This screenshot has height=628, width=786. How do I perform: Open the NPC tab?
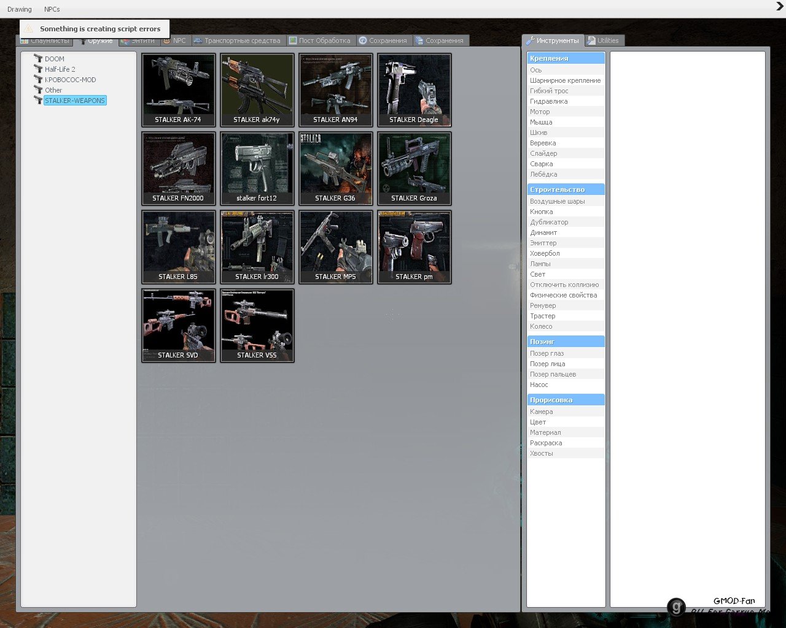click(x=175, y=40)
